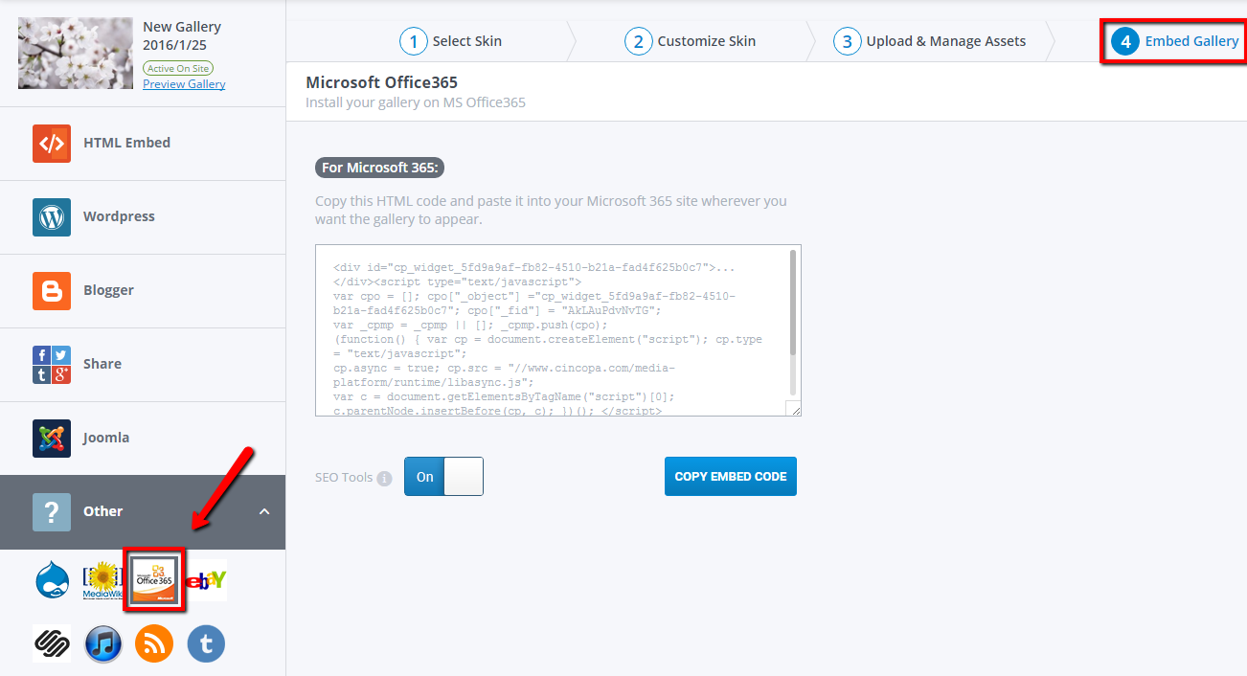Viewport: 1247px width, 676px height.
Task: Select the MediaWiki embed icon
Action: [x=102, y=580]
